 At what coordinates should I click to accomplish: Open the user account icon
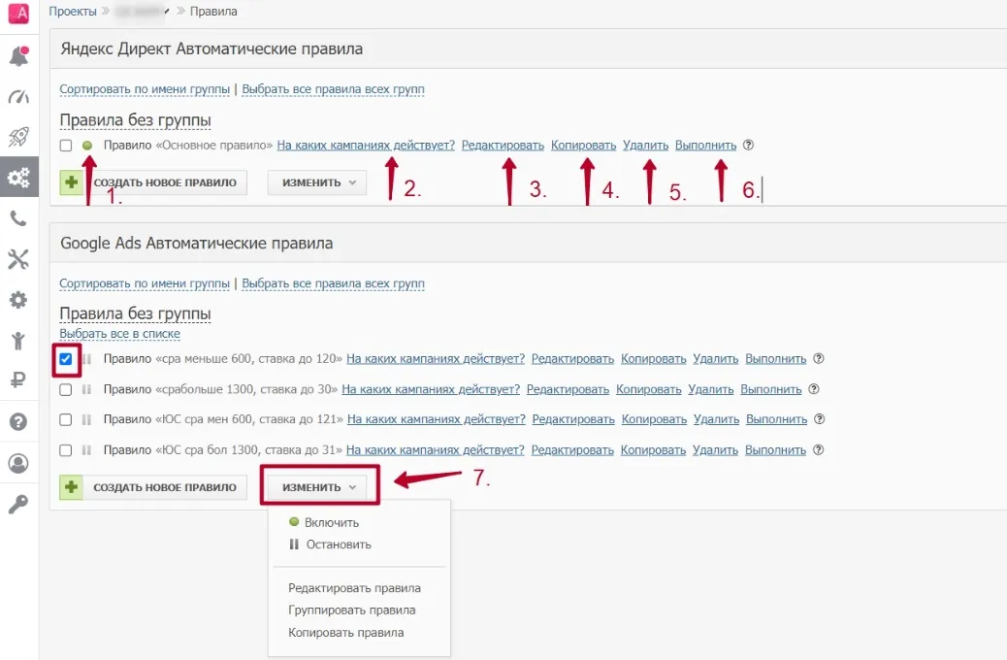tap(18, 463)
